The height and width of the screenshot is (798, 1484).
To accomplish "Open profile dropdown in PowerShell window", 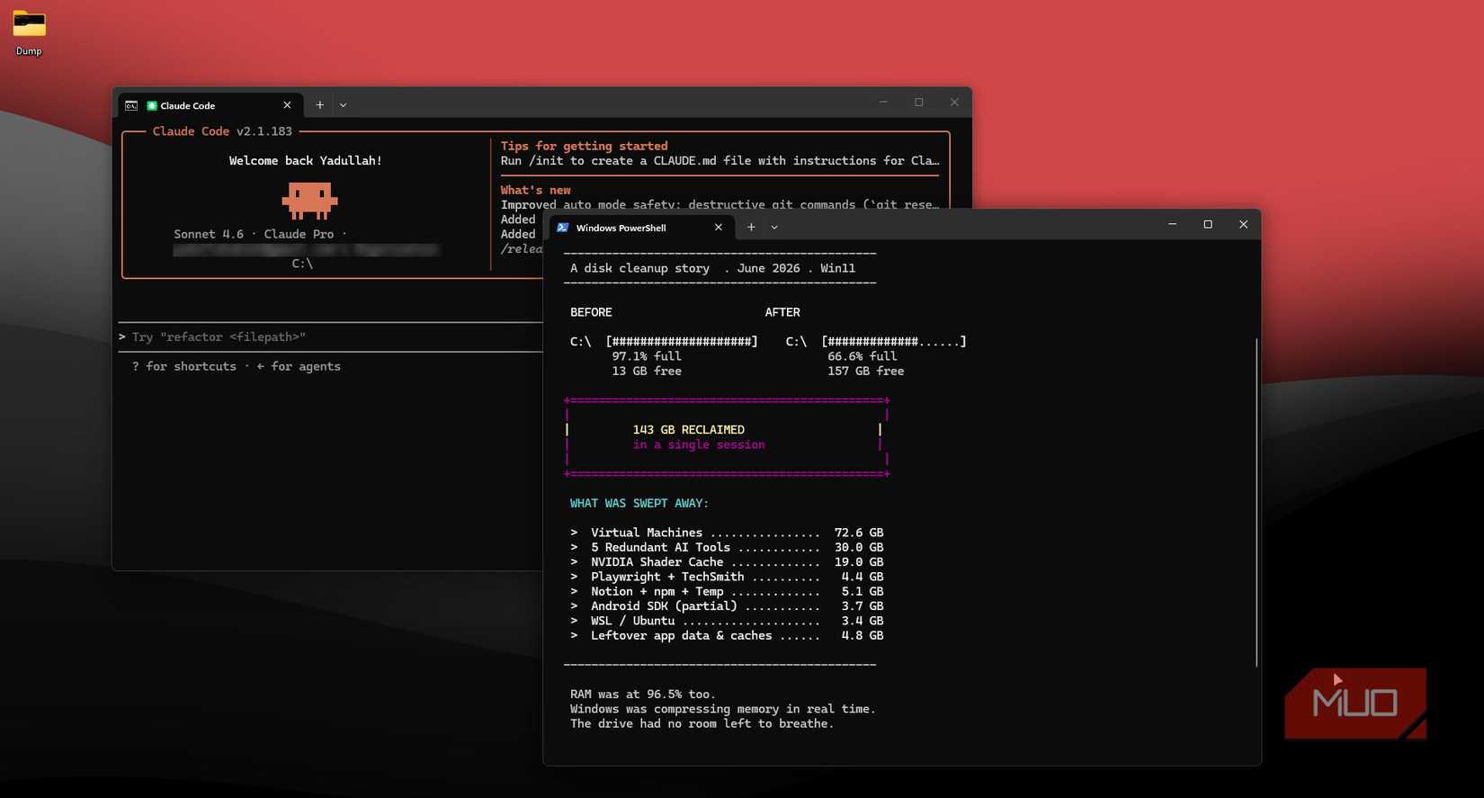I will (774, 228).
